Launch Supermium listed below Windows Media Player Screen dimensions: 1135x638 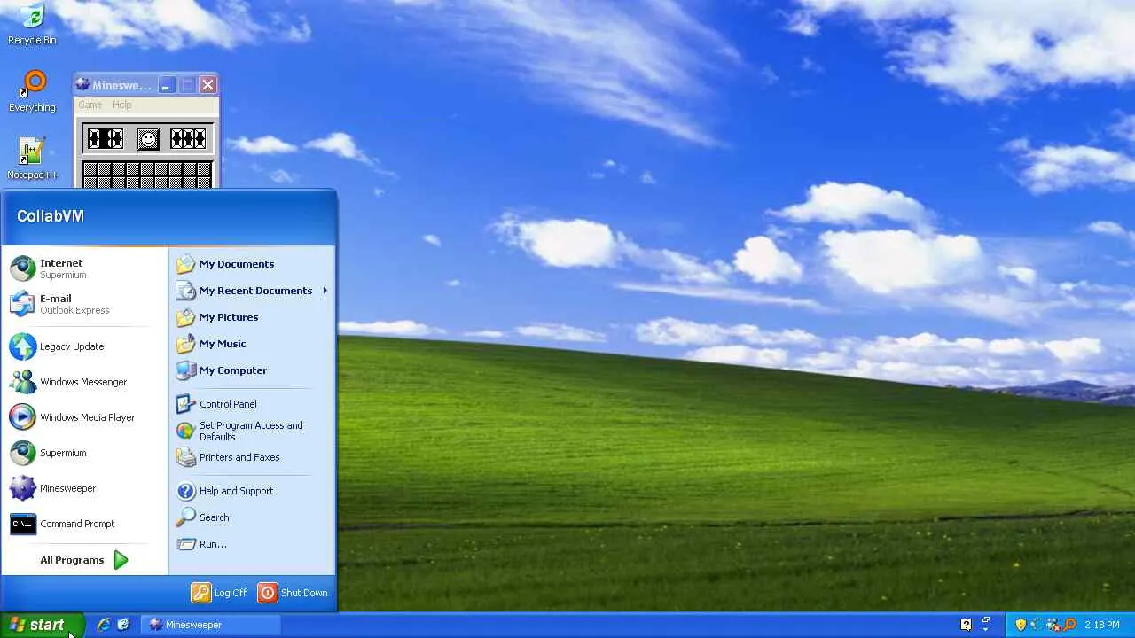tap(85, 453)
